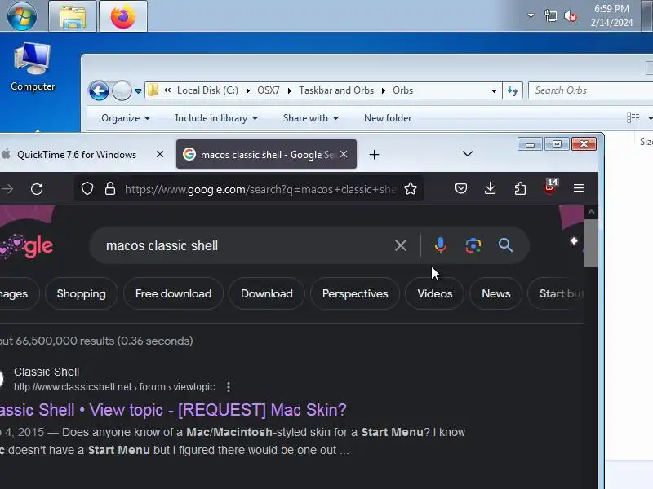The height and width of the screenshot is (489, 653).
Task: Click the Firefox URL address field
Action: pyautogui.click(x=259, y=189)
